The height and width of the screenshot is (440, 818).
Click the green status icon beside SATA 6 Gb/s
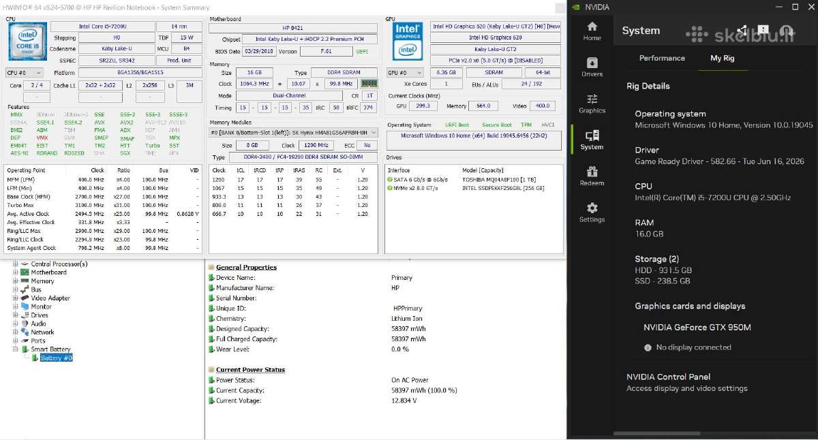[x=390, y=179]
